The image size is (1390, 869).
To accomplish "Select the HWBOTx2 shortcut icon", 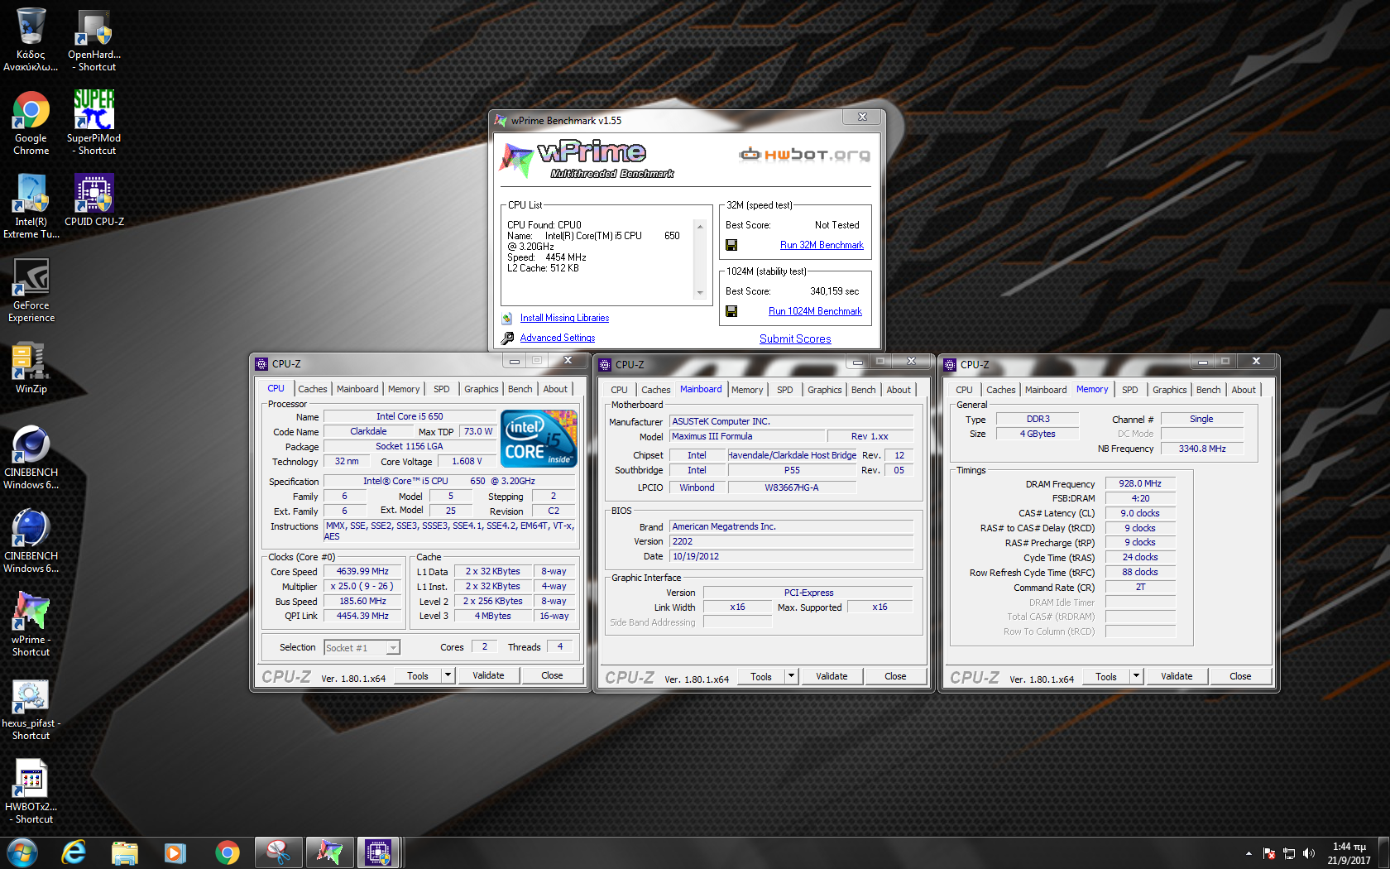I will point(31,792).
